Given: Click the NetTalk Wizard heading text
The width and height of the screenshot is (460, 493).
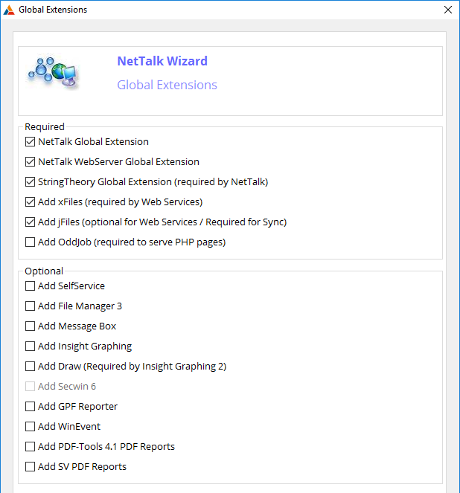Looking at the screenshot, I should pos(162,62).
